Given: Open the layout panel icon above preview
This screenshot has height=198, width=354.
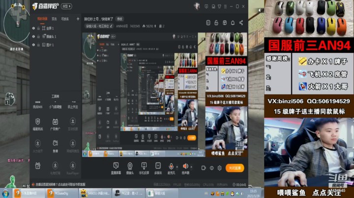Looking at the screenshot, I should click(225, 23).
